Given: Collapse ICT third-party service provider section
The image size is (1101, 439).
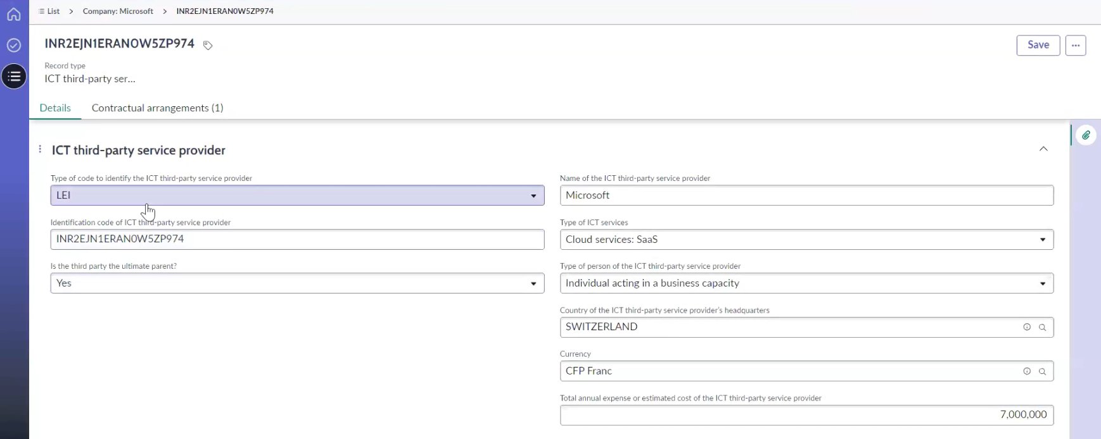Looking at the screenshot, I should [x=1043, y=149].
